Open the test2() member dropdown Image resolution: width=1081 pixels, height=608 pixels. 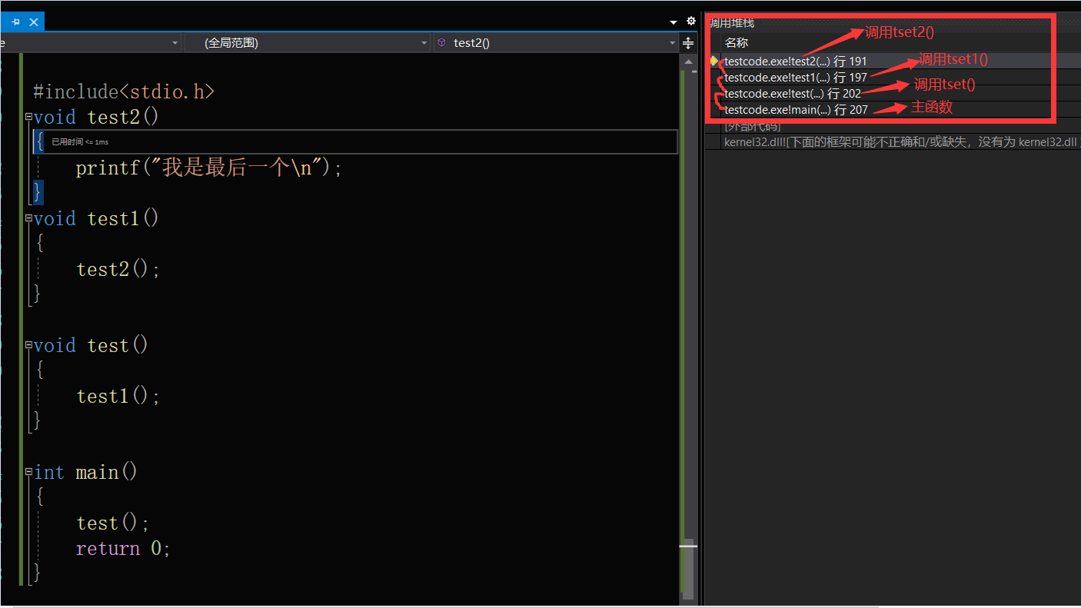556,43
